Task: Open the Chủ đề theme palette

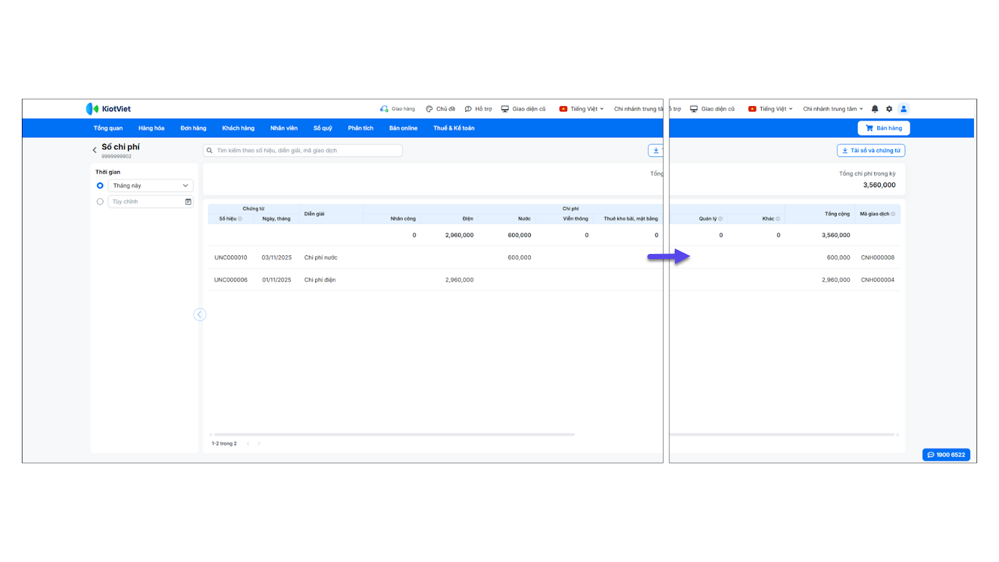Action: tap(440, 109)
